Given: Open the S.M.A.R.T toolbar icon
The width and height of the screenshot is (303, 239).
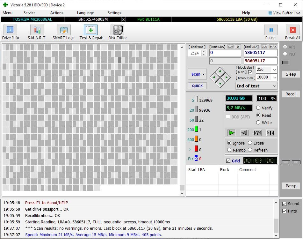Looking at the screenshot, I should 37,30.
